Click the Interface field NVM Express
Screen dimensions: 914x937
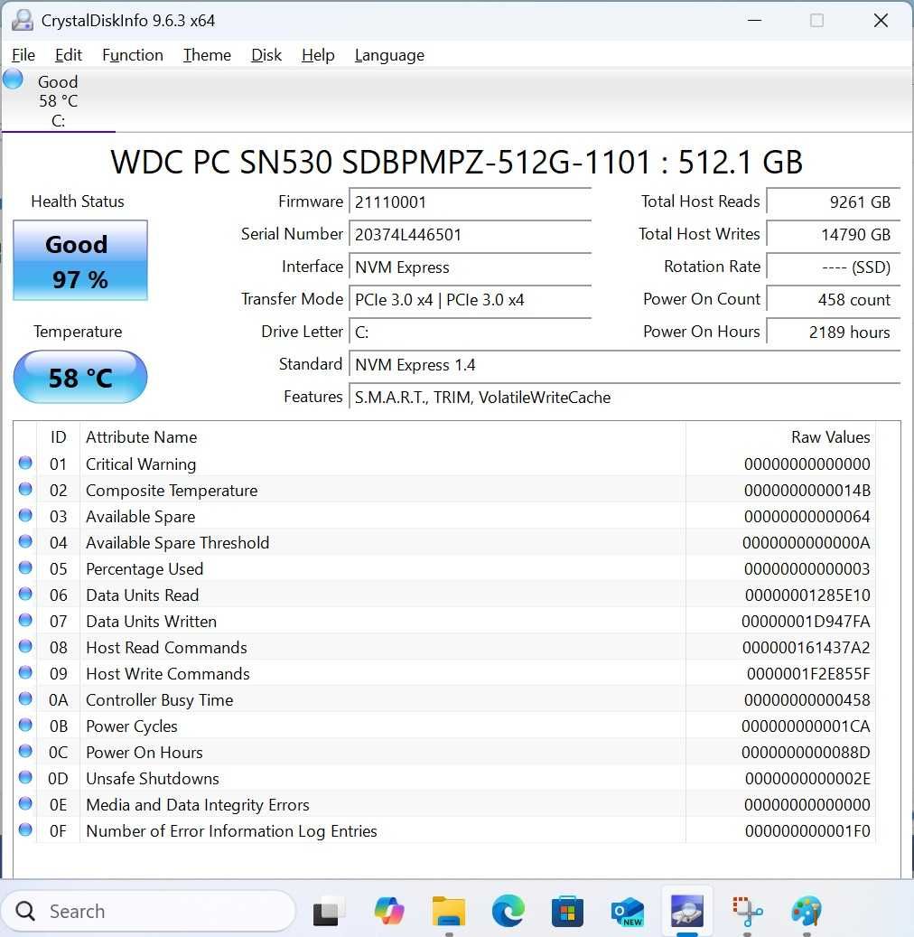[471, 267]
